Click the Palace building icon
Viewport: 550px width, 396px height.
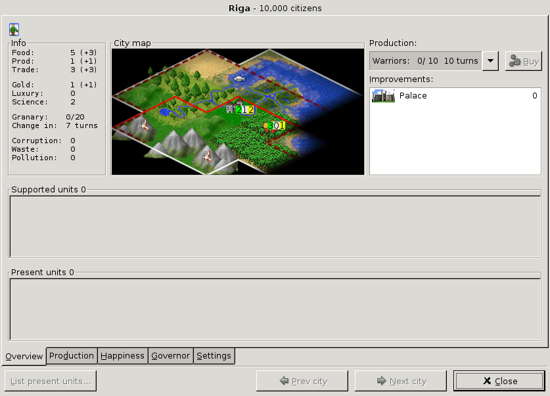383,96
